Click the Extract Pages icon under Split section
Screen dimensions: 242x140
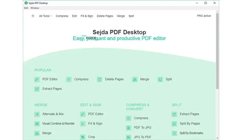[174, 114]
